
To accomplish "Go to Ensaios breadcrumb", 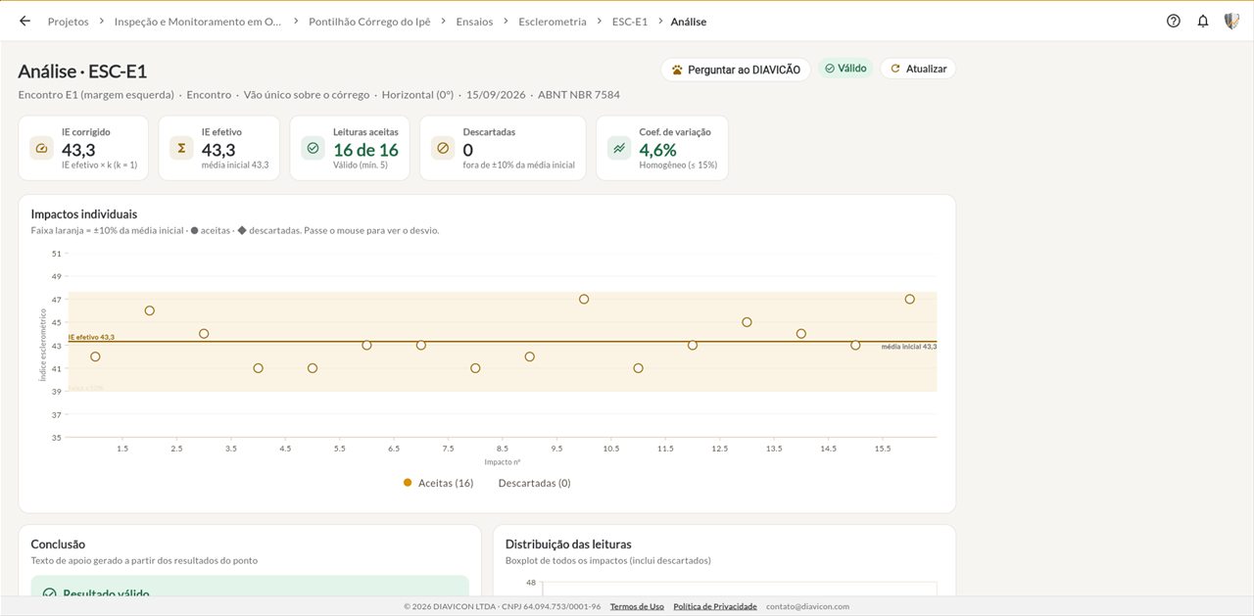I will click(475, 21).
